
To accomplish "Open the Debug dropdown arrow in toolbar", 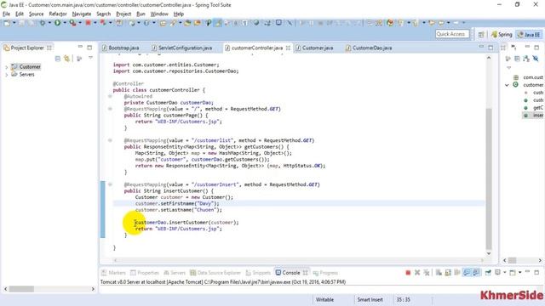I will coord(49,23).
